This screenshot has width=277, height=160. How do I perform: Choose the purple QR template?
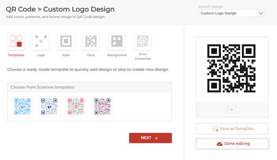coord(103,107)
